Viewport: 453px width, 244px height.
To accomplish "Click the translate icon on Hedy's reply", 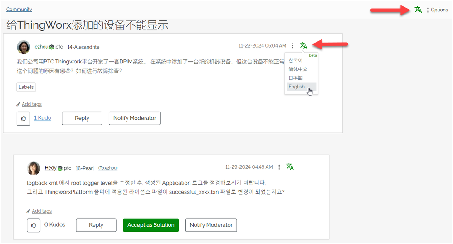I will pos(290,166).
